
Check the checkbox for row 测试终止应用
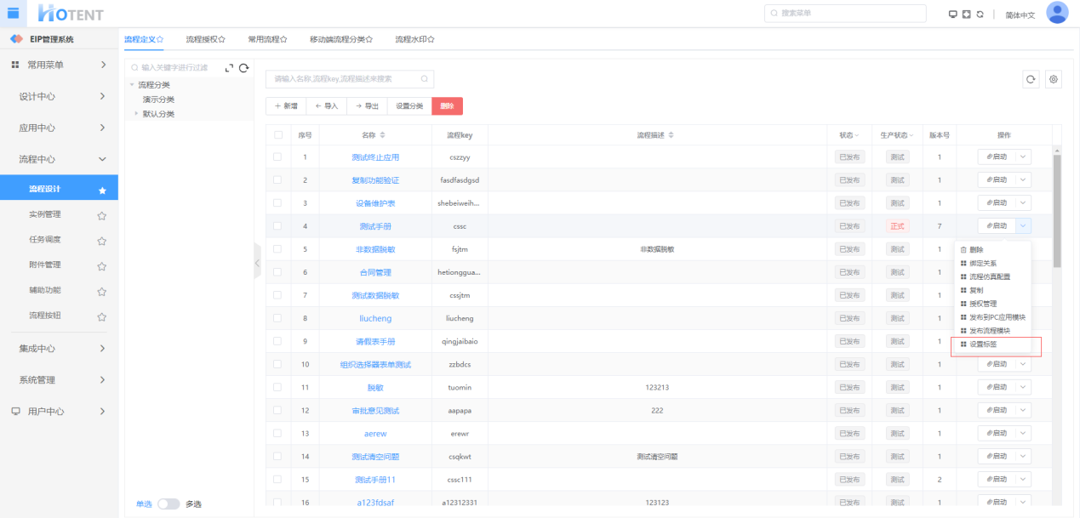(277, 157)
